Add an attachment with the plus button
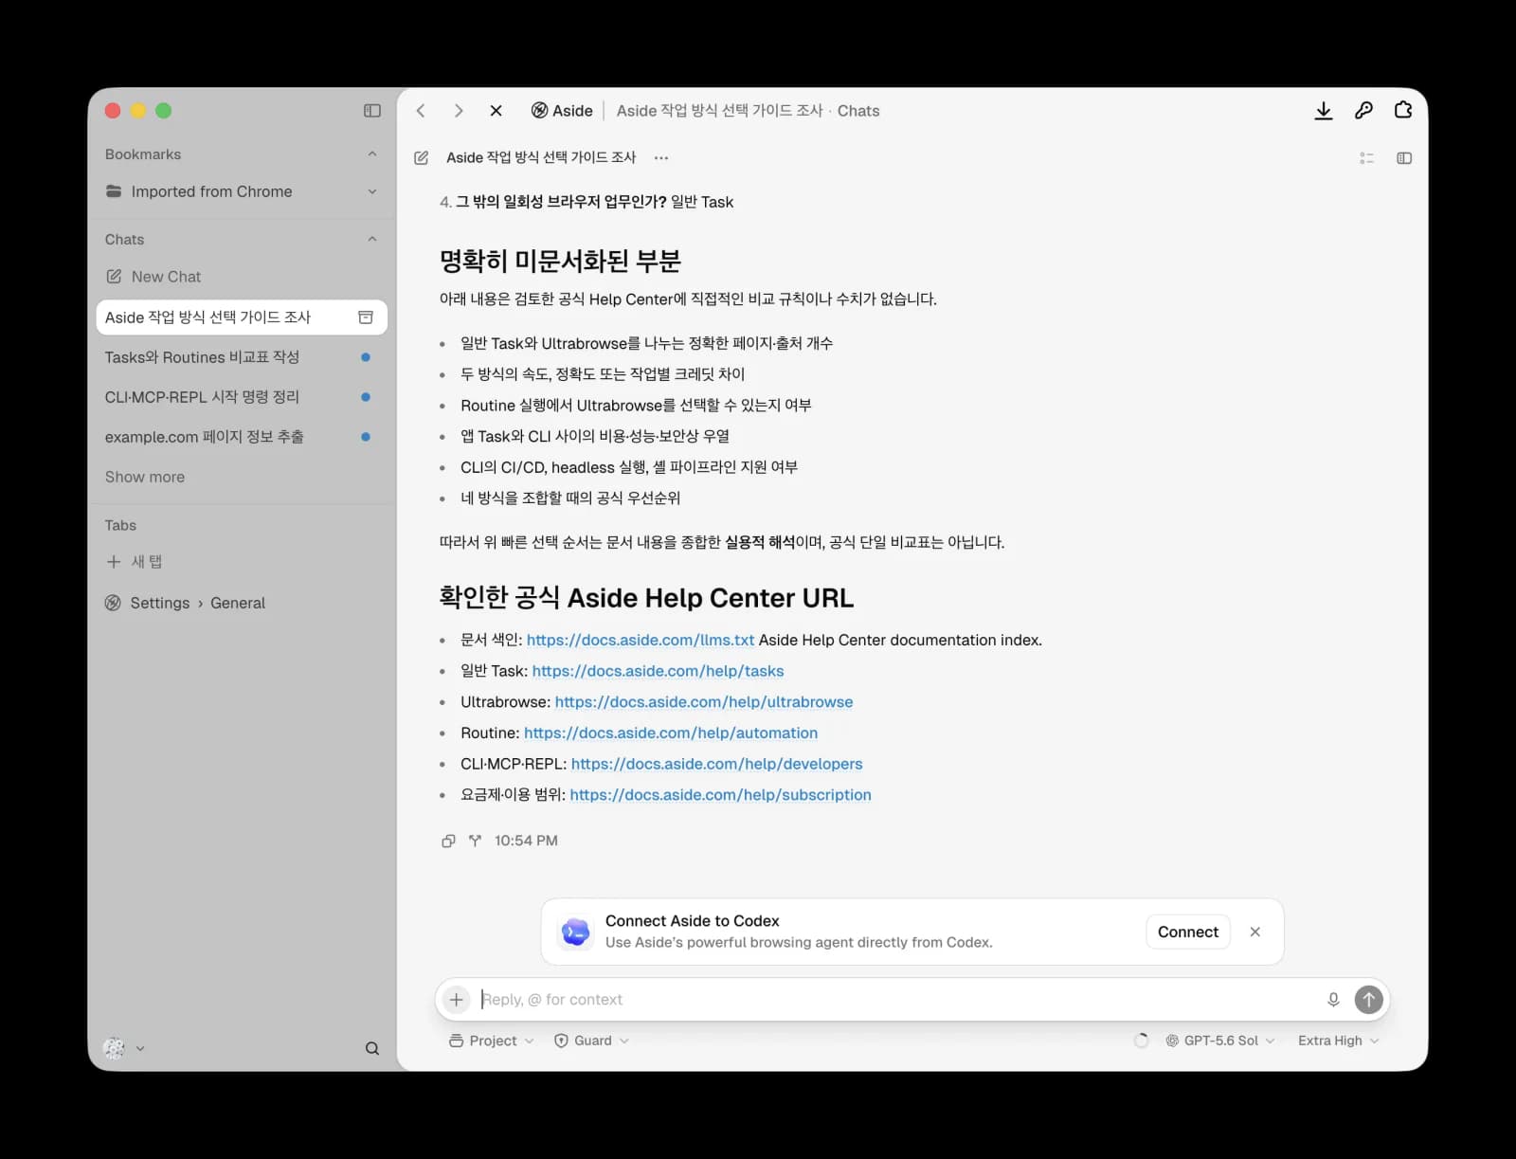Viewport: 1516px width, 1159px height. point(456,1000)
